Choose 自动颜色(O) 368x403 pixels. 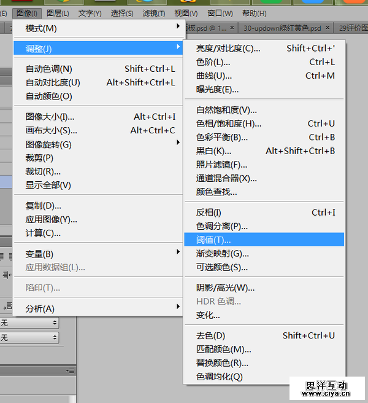point(98,96)
